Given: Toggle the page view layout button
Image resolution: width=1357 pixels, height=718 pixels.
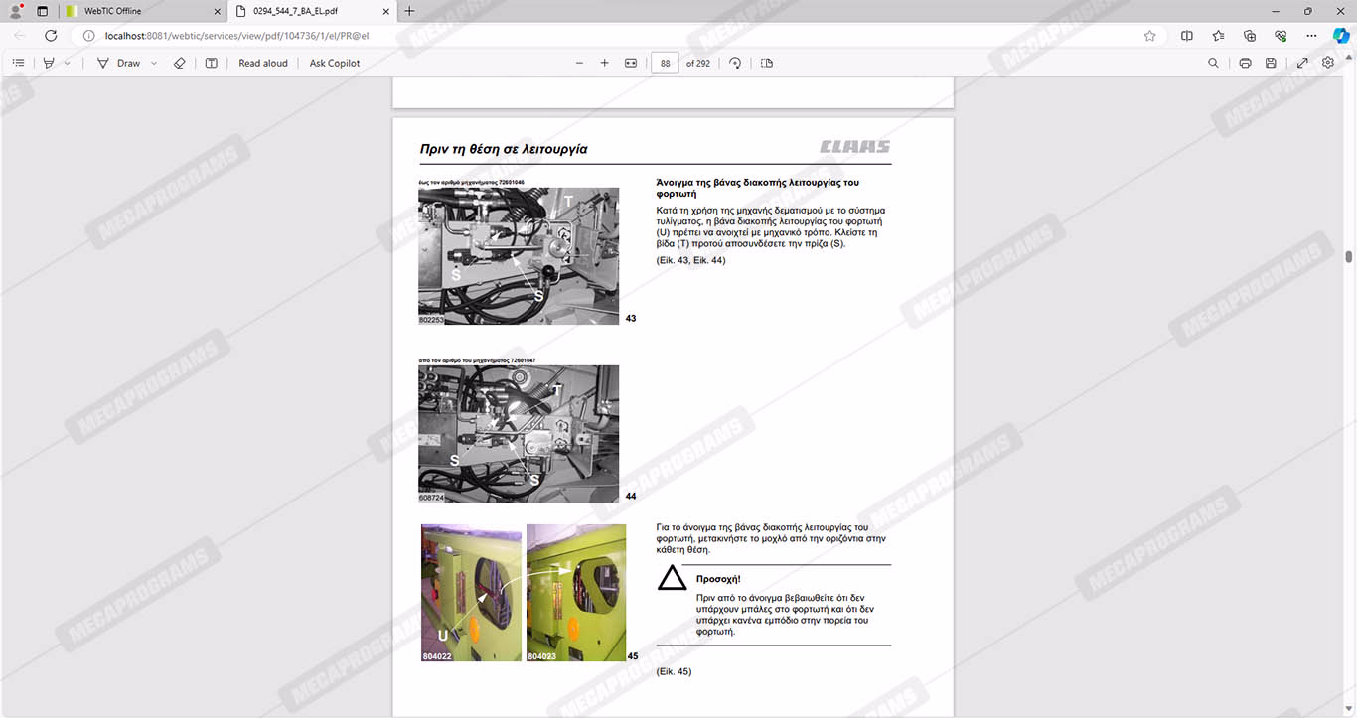Looking at the screenshot, I should point(767,63).
